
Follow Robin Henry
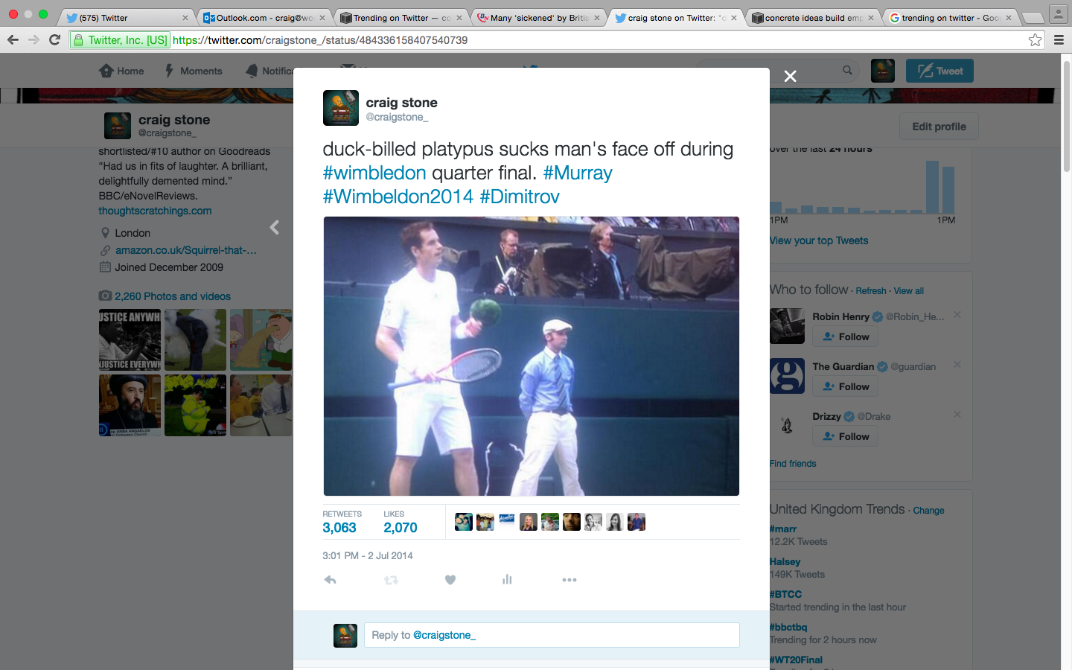click(846, 336)
